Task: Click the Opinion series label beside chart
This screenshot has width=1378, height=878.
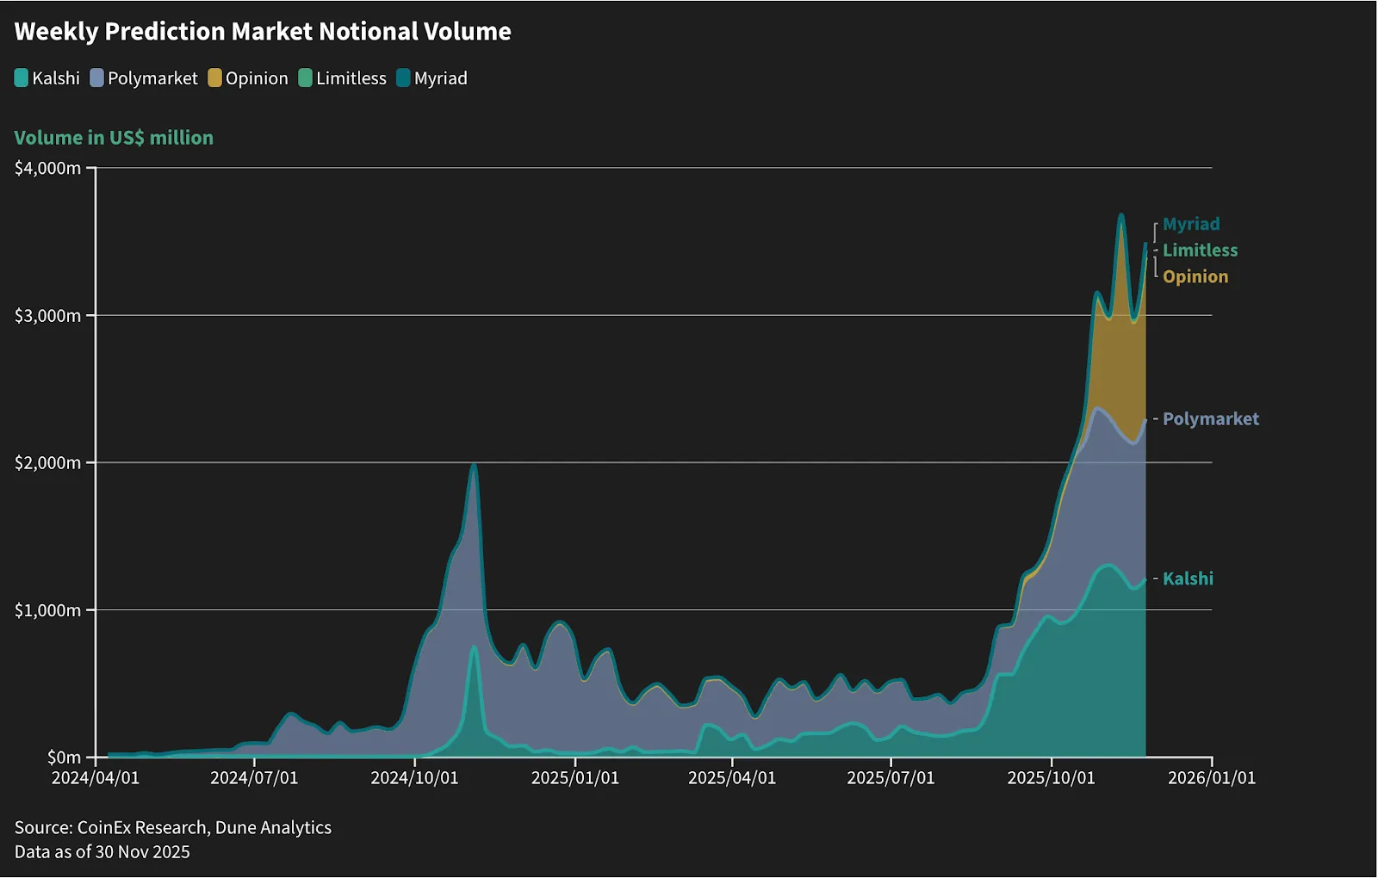Action: click(x=1195, y=277)
